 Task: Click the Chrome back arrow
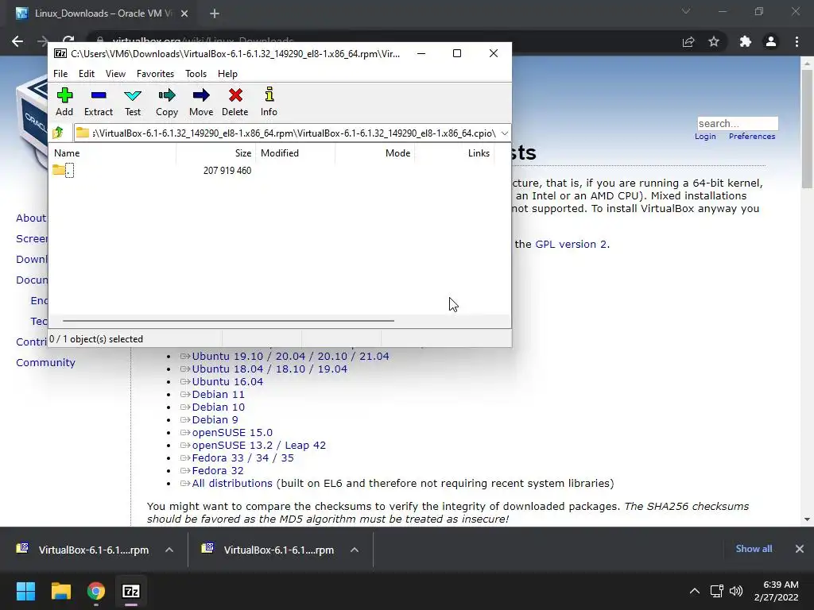17,41
